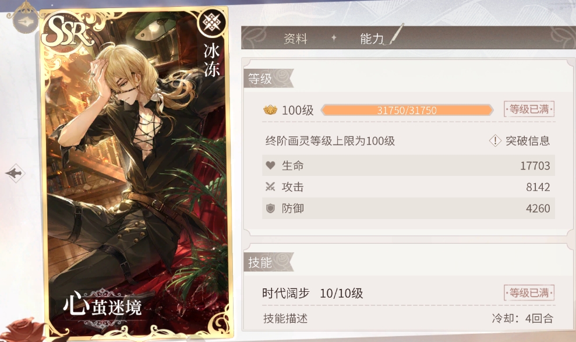Click the shield icon next to 防御

coord(270,209)
